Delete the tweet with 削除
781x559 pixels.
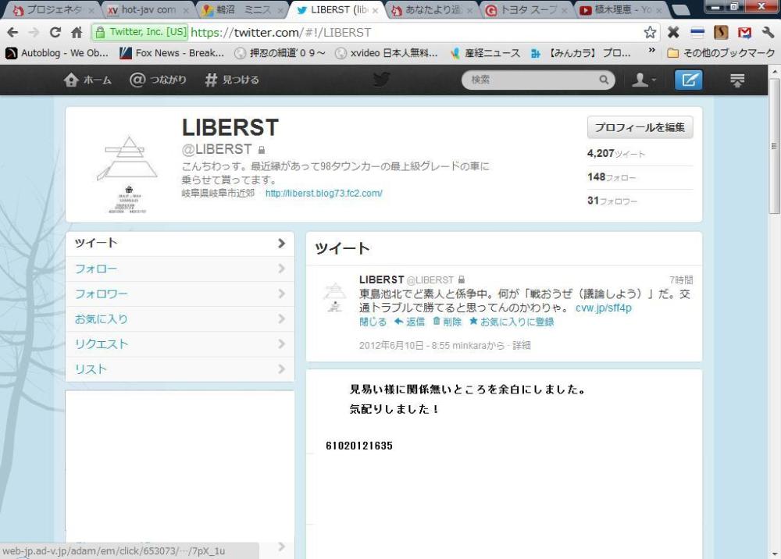click(x=447, y=322)
